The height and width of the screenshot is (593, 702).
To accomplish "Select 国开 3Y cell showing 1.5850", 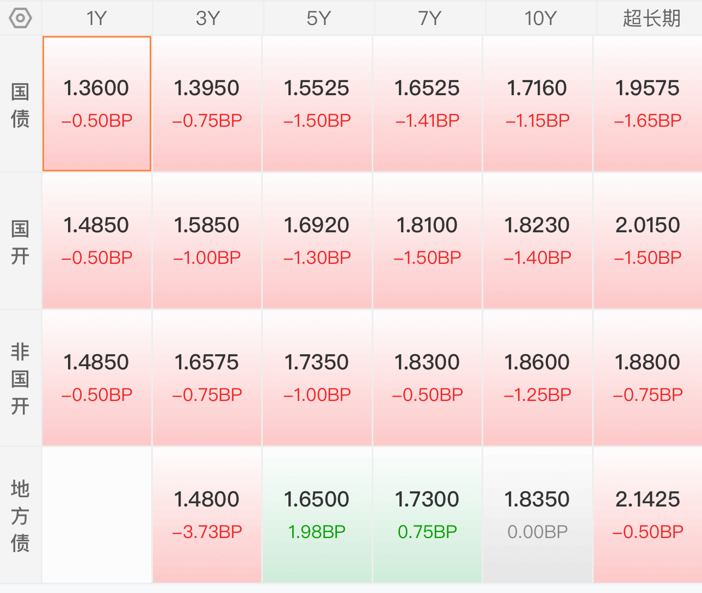I will (207, 241).
